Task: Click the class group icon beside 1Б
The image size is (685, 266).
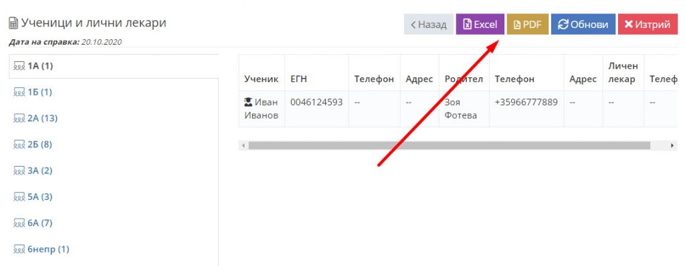Action: click(x=19, y=92)
